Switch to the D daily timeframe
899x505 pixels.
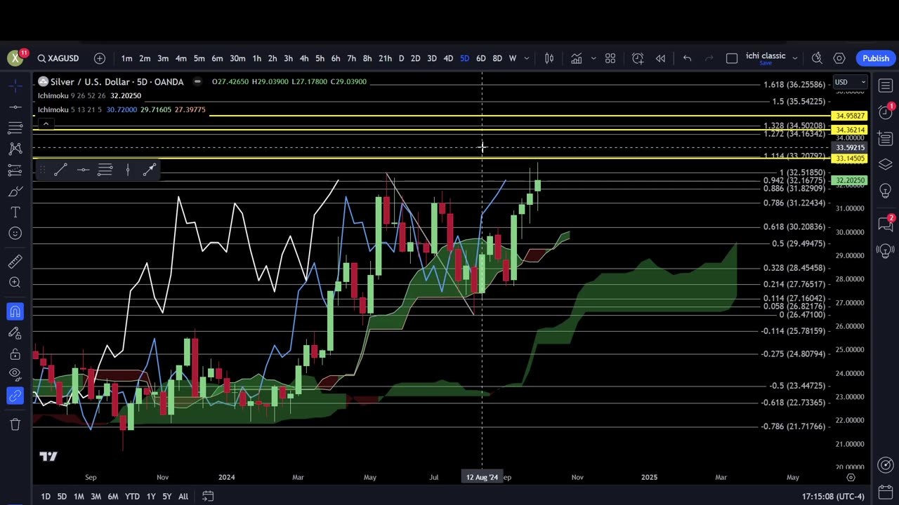[x=401, y=58]
